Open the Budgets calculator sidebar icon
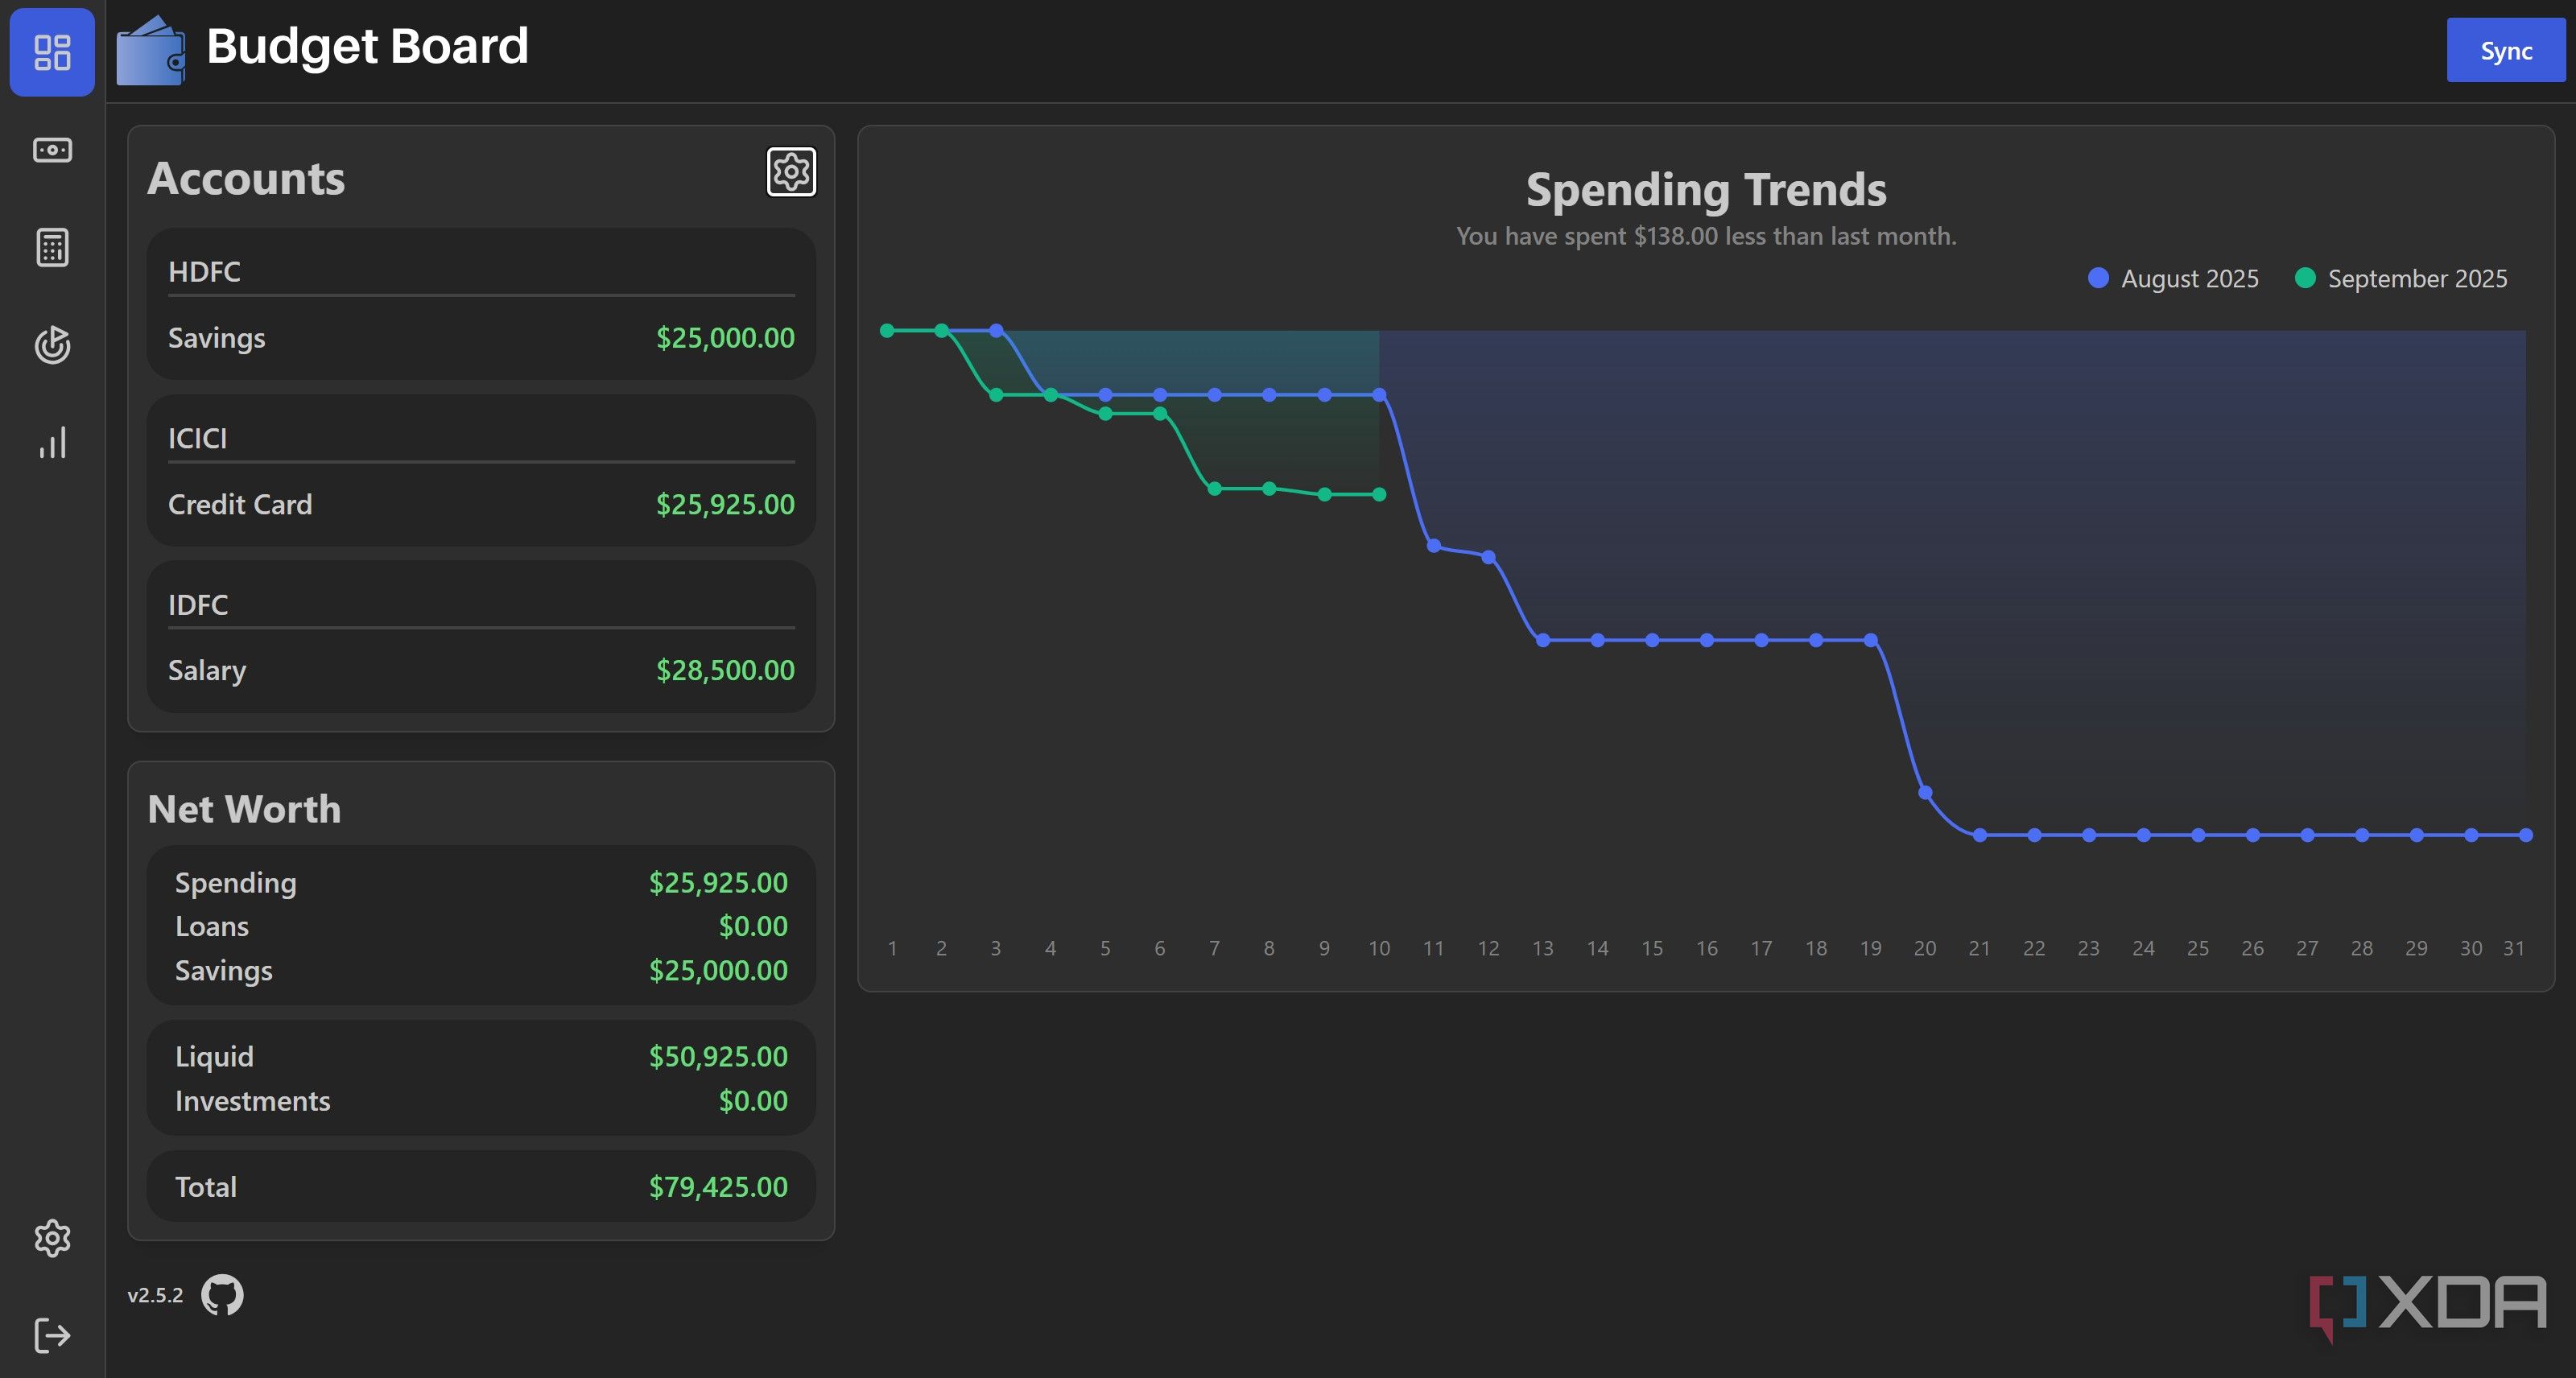 (52, 247)
